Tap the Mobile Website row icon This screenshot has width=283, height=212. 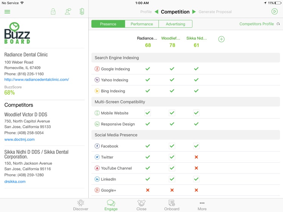[x=97, y=113]
